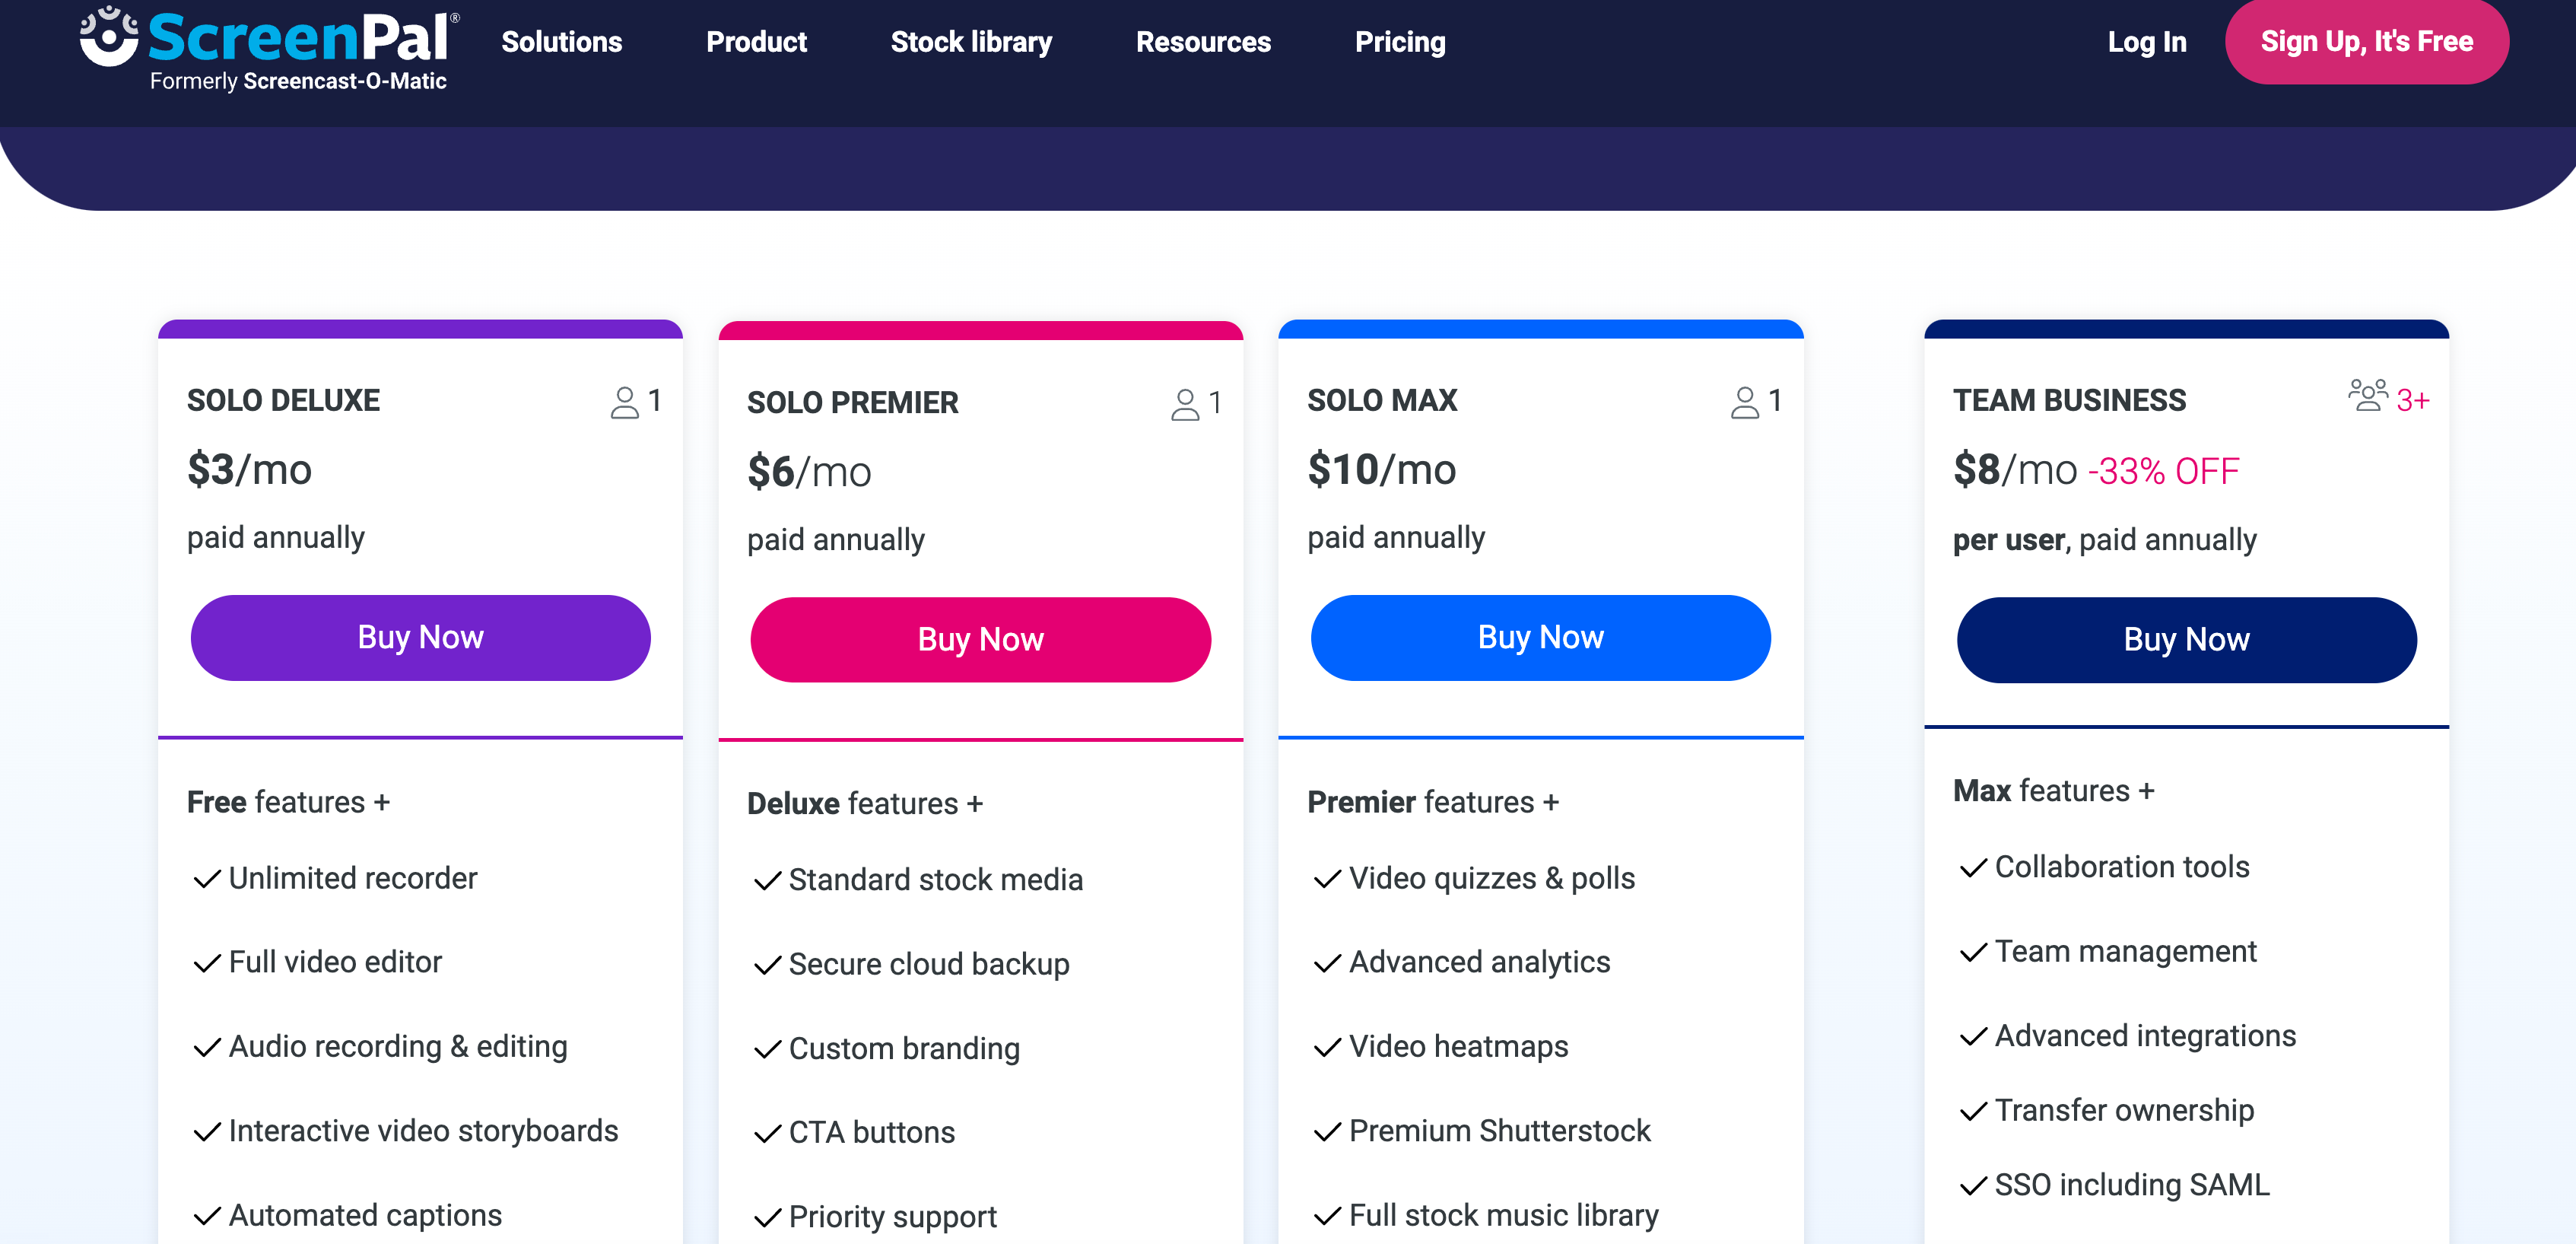Open the Solutions menu
This screenshot has width=2576, height=1244.
point(561,42)
